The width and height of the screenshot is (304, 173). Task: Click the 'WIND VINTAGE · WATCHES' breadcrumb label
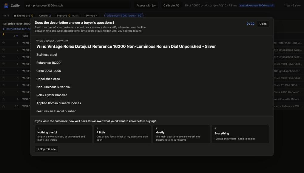(52, 41)
